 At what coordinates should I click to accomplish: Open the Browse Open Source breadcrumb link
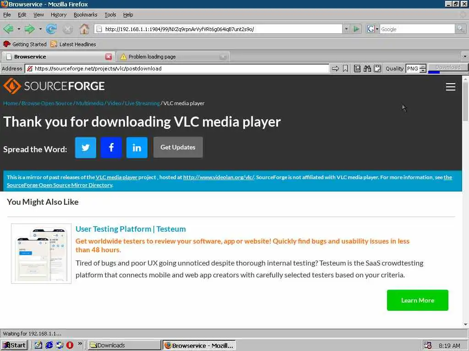pyautogui.click(x=47, y=103)
